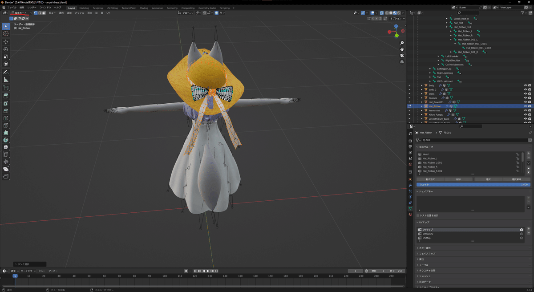
Task: Select the Add Cube tool in the viewport toolbar
Action: 6,88
